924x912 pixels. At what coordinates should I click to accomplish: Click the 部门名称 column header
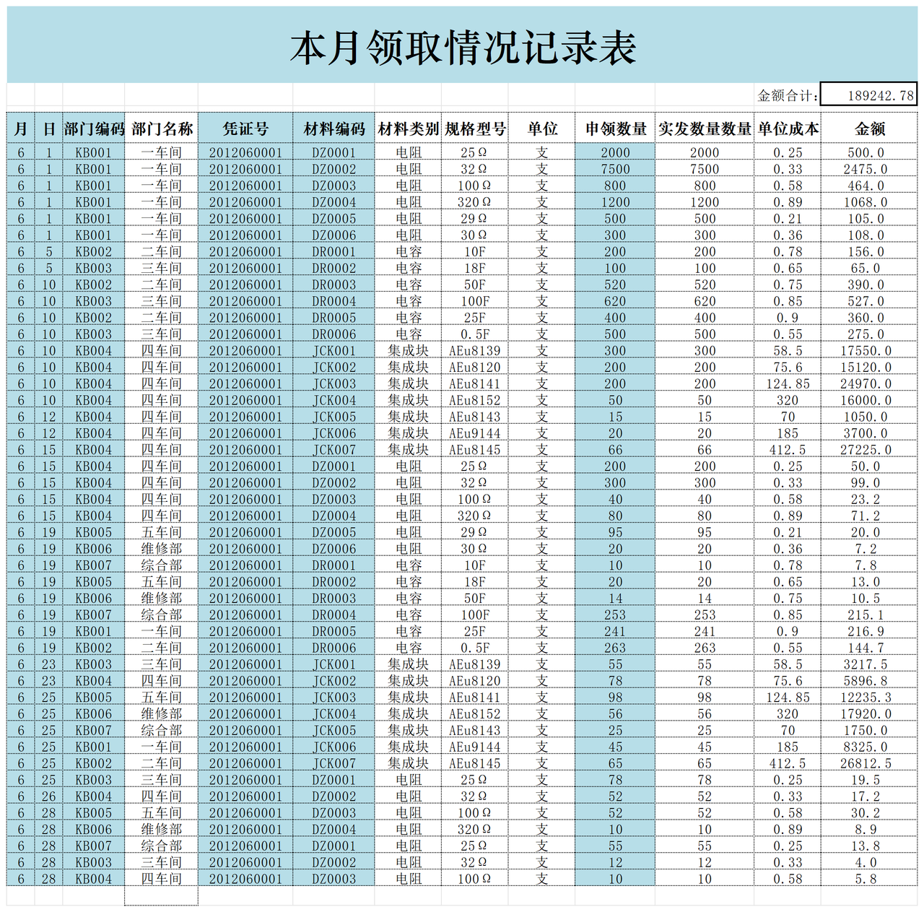162,129
